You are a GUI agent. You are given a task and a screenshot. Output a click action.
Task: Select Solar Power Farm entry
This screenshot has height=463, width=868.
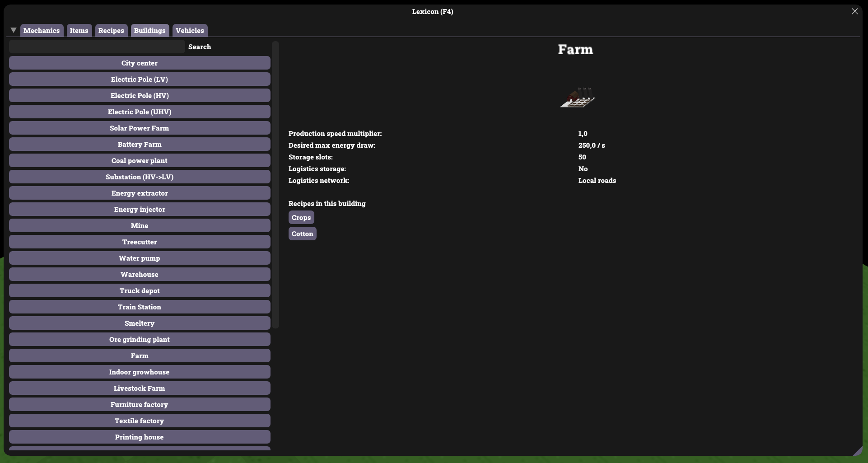140,128
